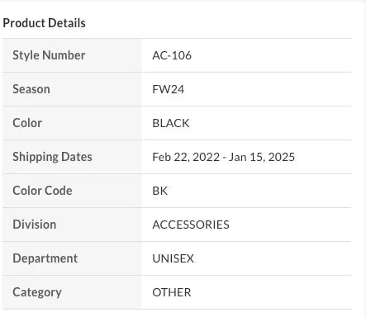This screenshot has width=366, height=317.
Task: Click the OTHER category value
Action: tap(172, 292)
